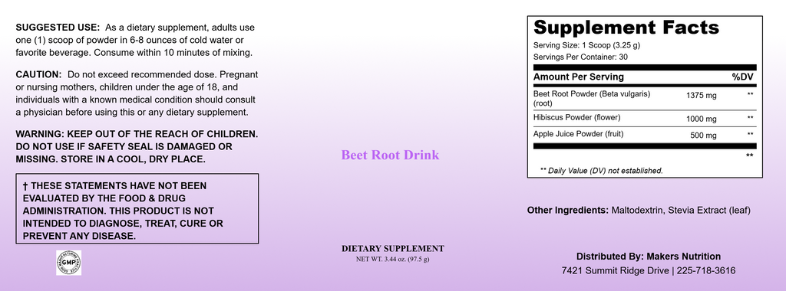The image size is (786, 291).
Task: Click 'Apple Juice Powder (fruit)' row label
Action: 580,134
